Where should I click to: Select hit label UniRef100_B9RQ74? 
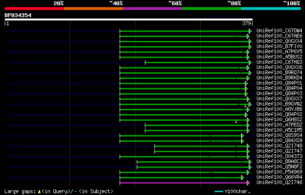coord(279,73)
